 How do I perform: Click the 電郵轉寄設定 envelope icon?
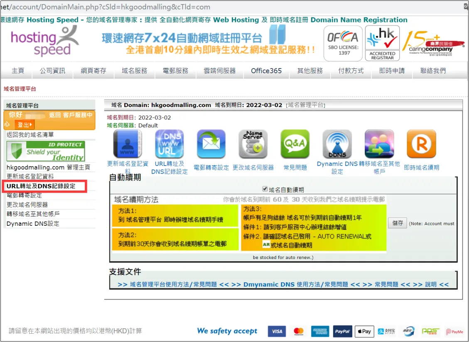(211, 144)
